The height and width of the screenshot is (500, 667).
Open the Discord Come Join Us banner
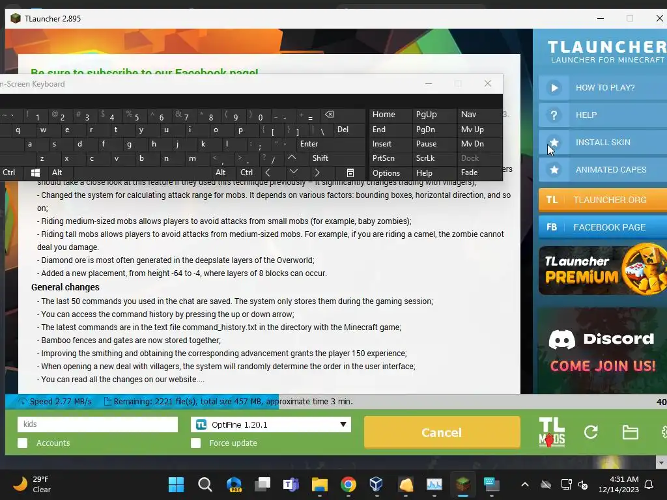(x=603, y=350)
